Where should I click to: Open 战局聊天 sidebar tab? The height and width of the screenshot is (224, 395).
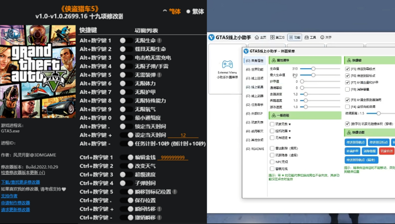[x=254, y=131]
